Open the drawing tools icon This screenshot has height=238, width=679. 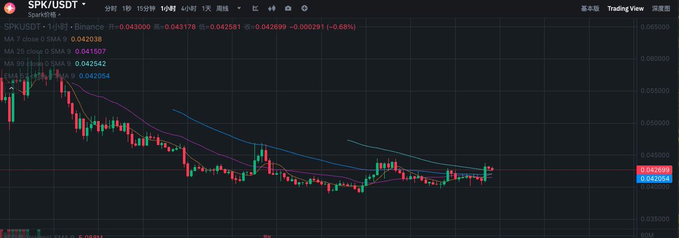pyautogui.click(x=256, y=8)
